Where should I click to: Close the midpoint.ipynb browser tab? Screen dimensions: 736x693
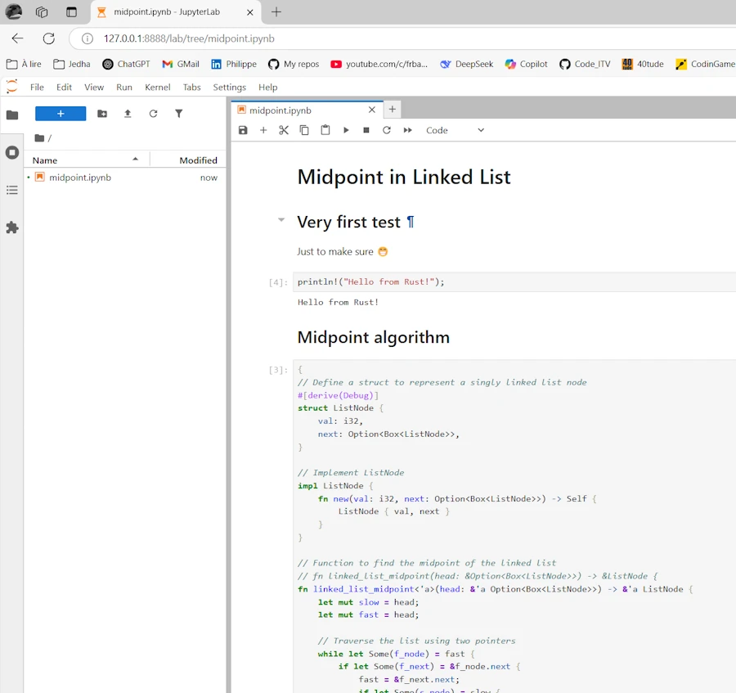coord(250,12)
